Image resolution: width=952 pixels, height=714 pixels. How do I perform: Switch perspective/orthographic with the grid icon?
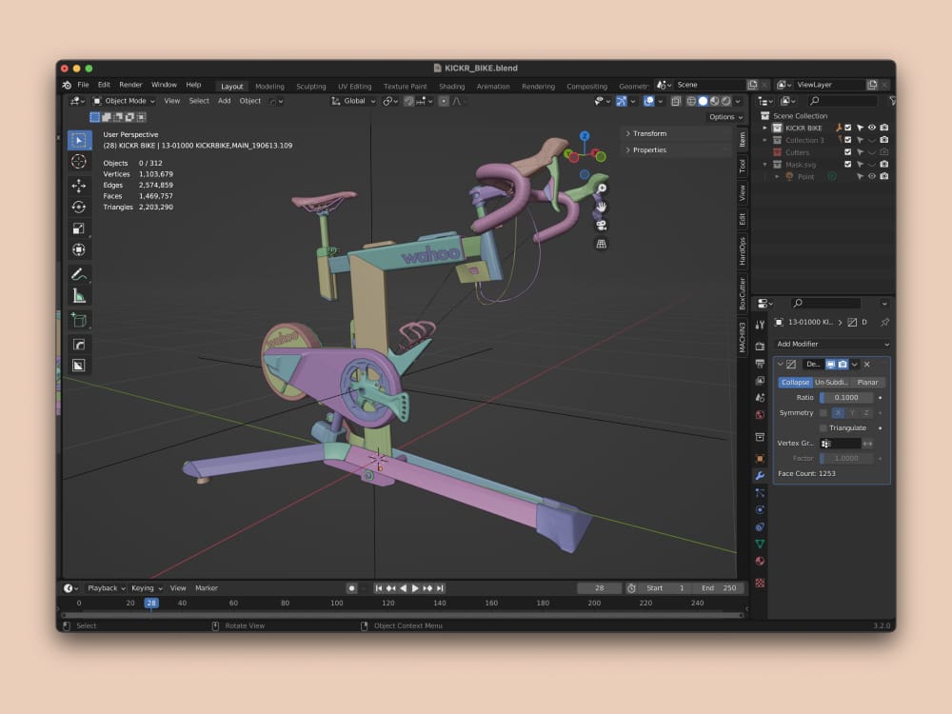pos(601,244)
